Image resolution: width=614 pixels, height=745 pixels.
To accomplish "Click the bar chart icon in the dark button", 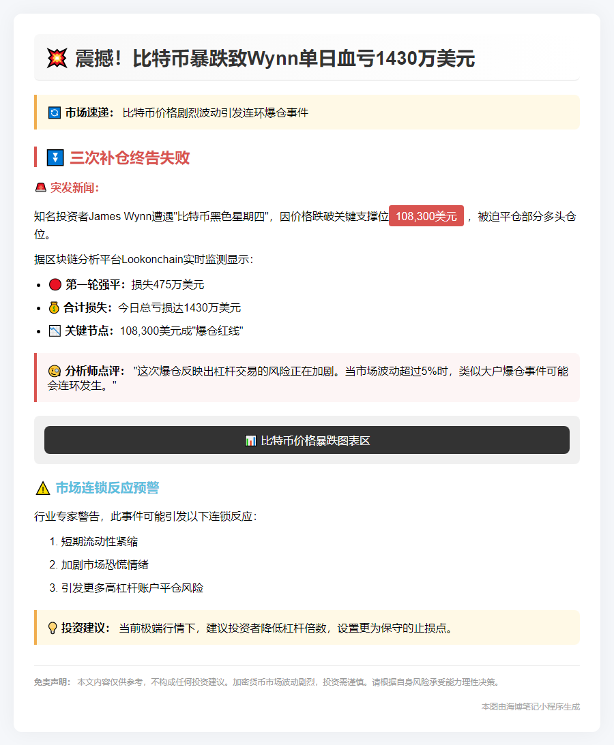I will tap(250, 441).
